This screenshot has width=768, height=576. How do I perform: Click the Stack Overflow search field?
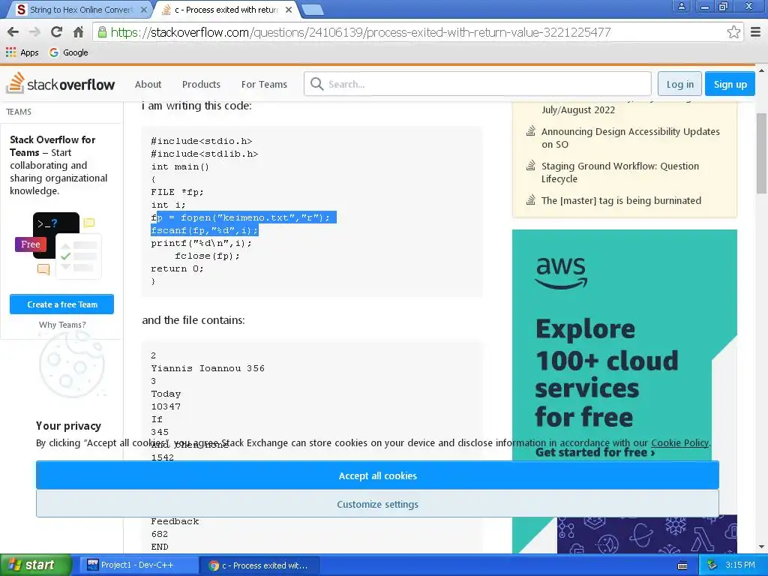(x=478, y=84)
